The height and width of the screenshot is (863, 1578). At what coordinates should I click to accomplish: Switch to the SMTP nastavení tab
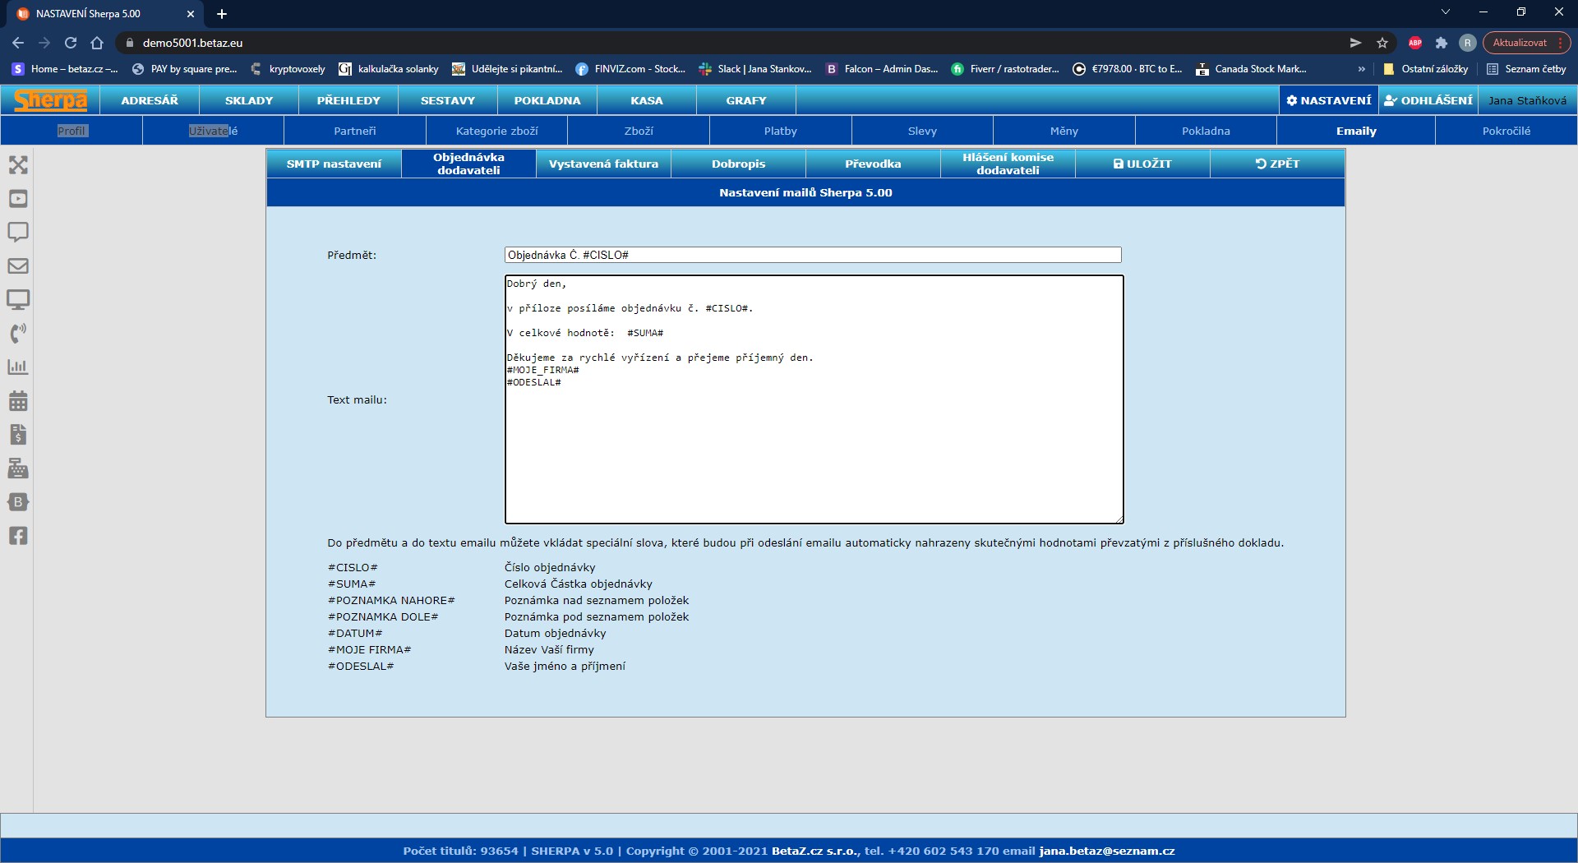pyautogui.click(x=334, y=164)
